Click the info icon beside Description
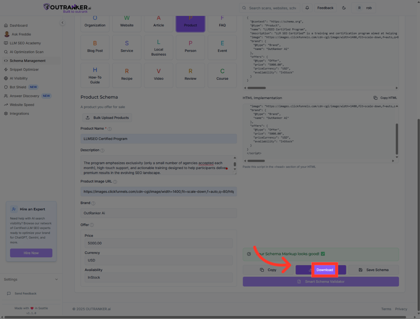The image size is (420, 319). coord(102,150)
